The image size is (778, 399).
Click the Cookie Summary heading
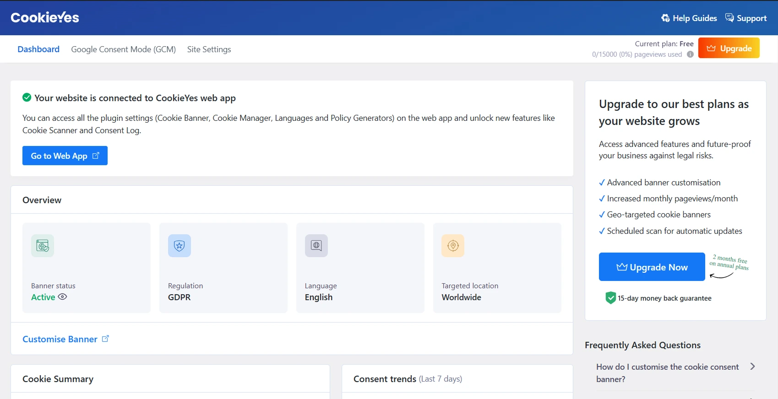(x=58, y=379)
